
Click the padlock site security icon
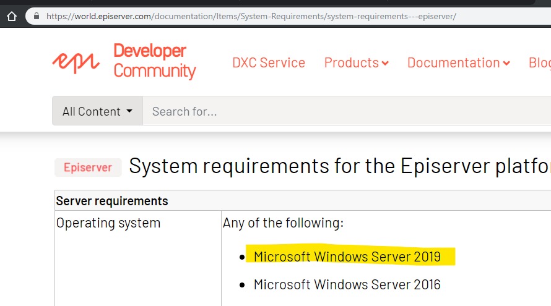(x=37, y=16)
